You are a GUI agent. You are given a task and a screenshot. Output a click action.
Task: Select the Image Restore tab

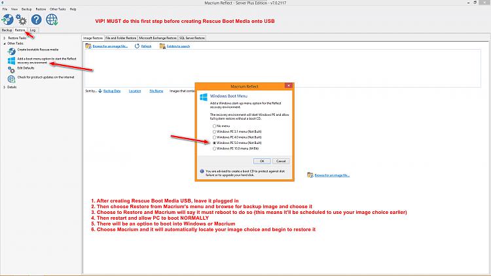pyautogui.click(x=93, y=38)
